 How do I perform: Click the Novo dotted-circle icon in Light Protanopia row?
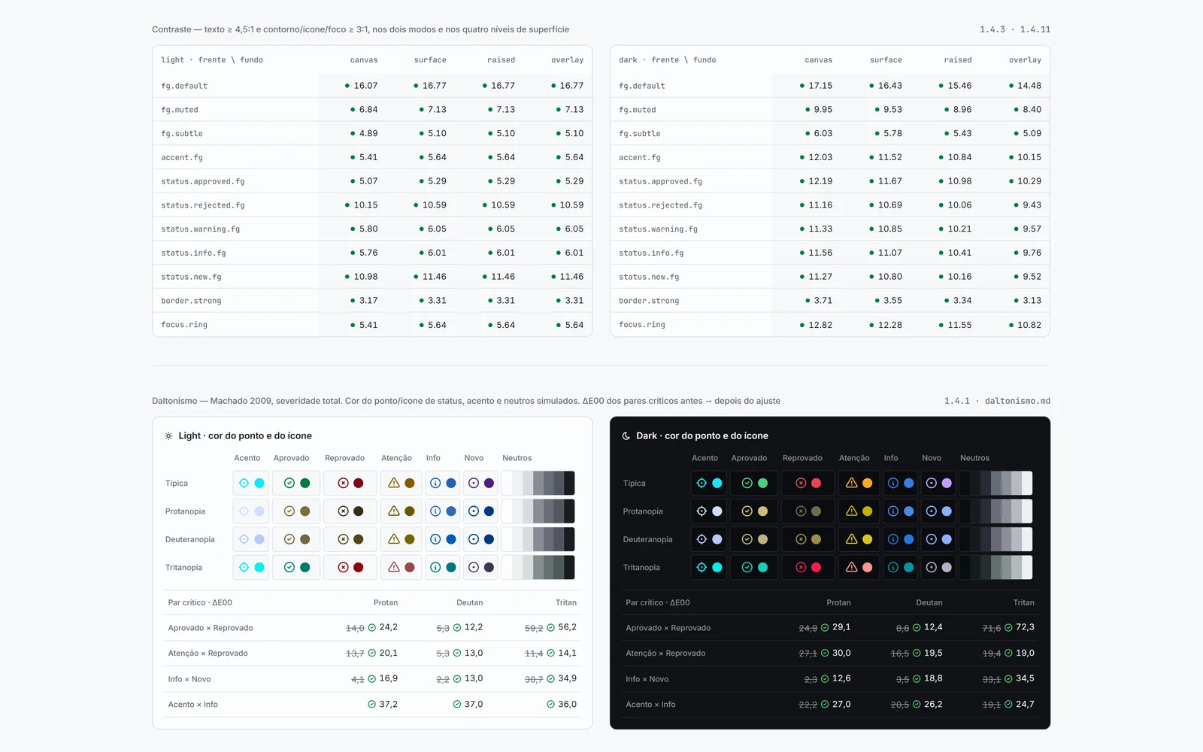[x=474, y=511]
